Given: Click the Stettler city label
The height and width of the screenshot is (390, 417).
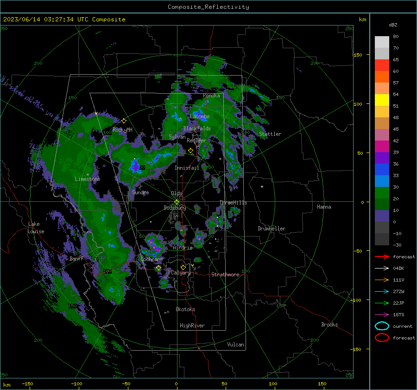Looking at the screenshot, I should coord(270,134).
